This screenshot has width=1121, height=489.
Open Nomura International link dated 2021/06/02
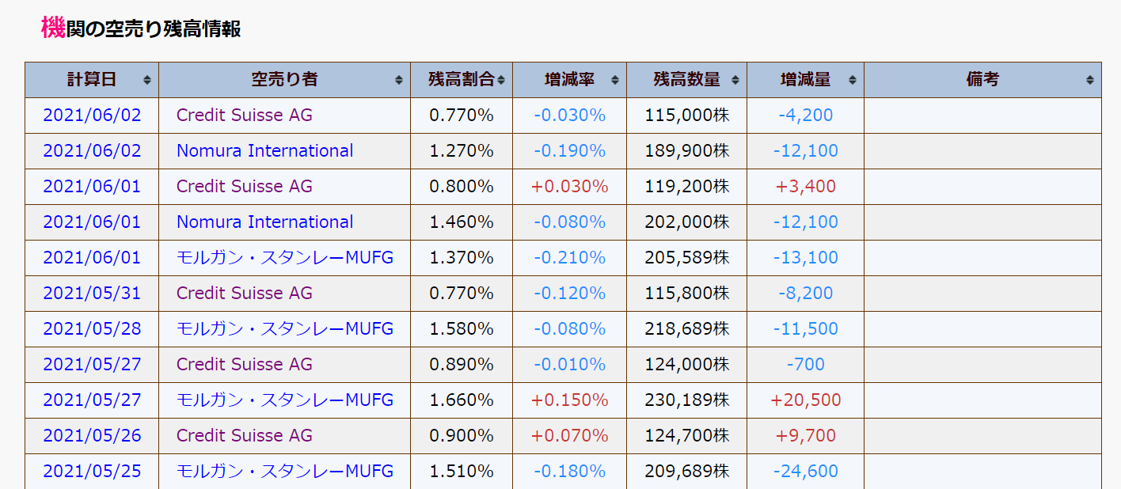point(265,151)
